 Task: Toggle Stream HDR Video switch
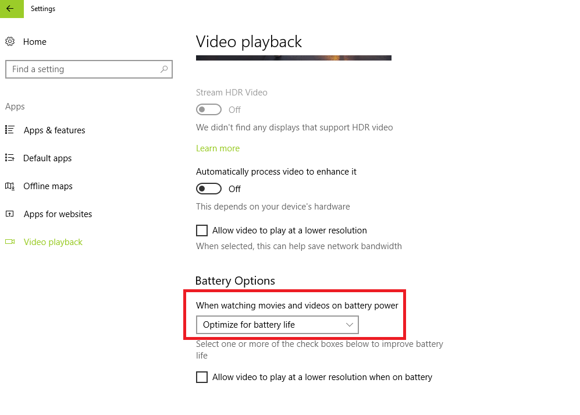(x=208, y=109)
